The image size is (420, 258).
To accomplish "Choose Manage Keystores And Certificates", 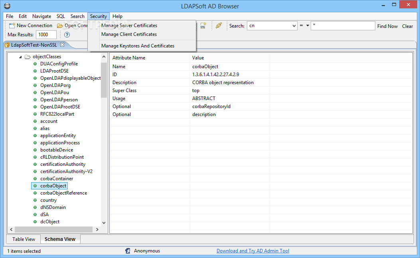I will coord(138,46).
